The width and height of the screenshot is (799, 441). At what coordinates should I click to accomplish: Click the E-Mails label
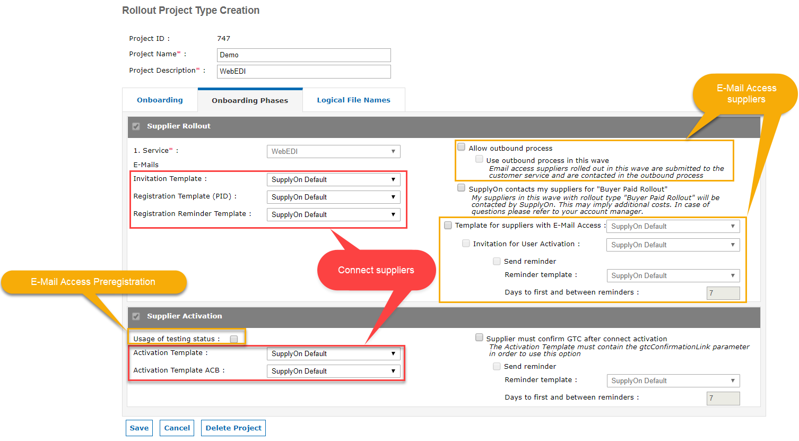click(x=146, y=165)
